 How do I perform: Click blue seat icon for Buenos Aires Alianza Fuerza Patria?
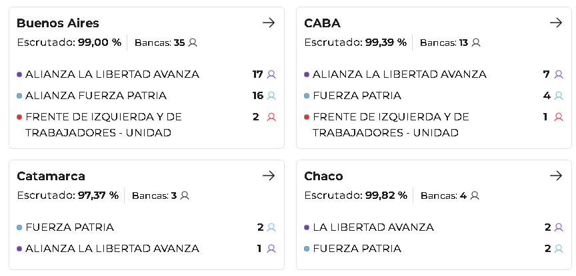[271, 96]
